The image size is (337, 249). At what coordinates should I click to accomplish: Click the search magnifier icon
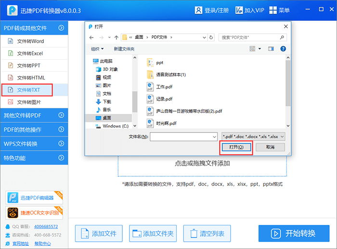[x=282, y=38]
